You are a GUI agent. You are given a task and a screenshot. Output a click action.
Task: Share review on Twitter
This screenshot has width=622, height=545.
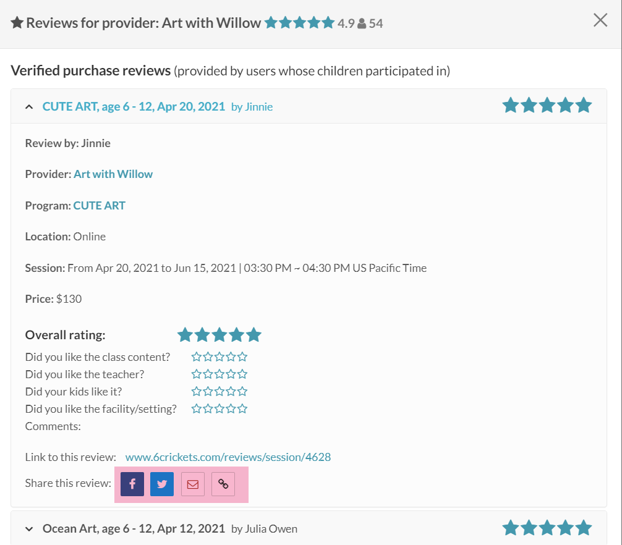click(162, 484)
